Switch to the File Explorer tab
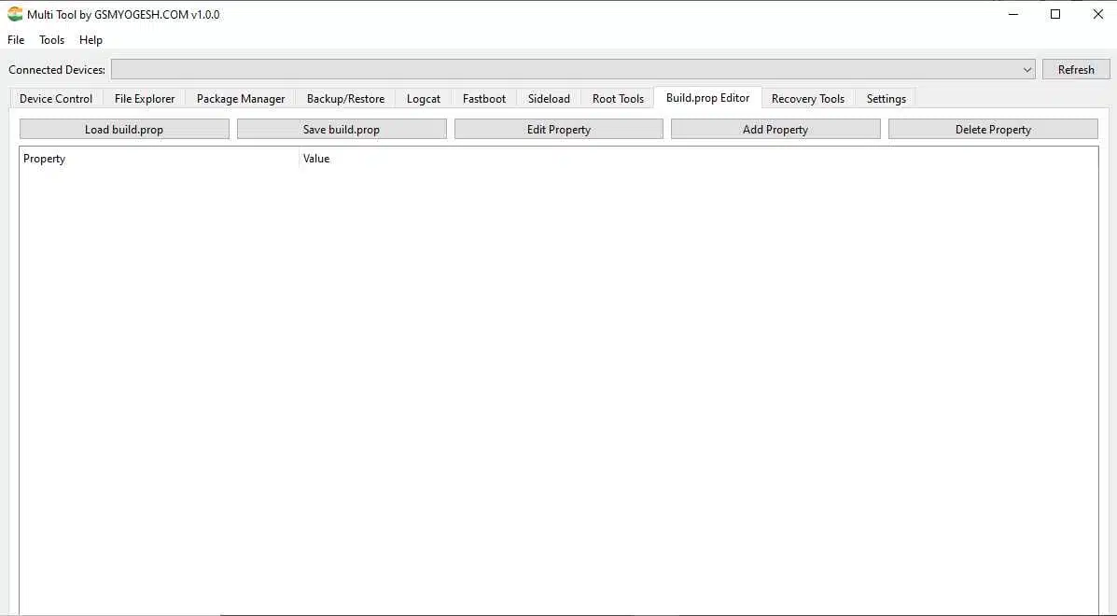 pos(145,99)
